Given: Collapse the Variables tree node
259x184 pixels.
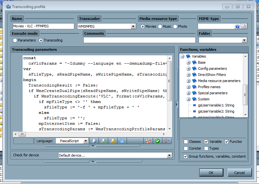Looking at the screenshot, I should [182, 56].
